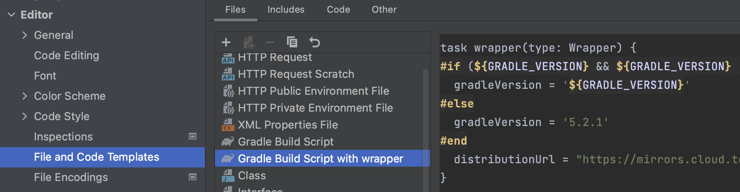Expand the Color Scheme node
The image size is (740, 192).
click(x=25, y=96)
